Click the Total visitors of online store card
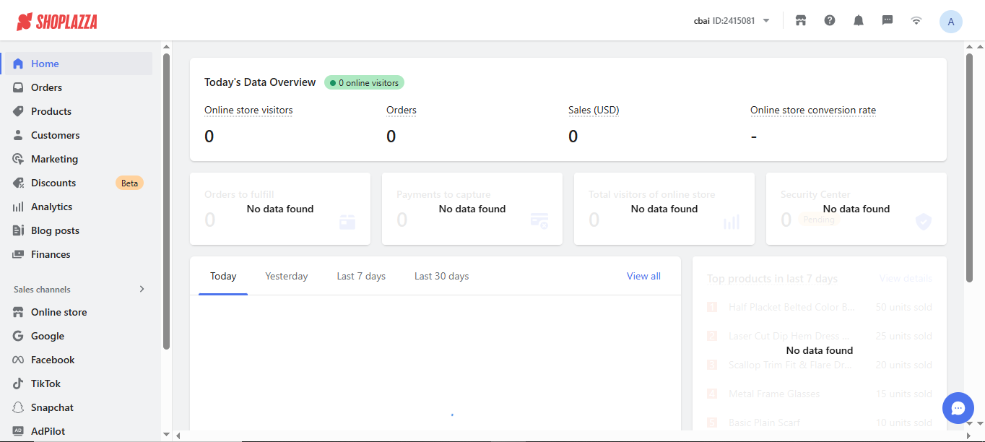The width and height of the screenshot is (985, 442). point(664,209)
